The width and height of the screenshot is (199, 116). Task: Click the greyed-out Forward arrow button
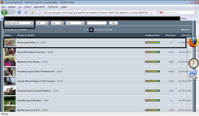click(10, 12)
